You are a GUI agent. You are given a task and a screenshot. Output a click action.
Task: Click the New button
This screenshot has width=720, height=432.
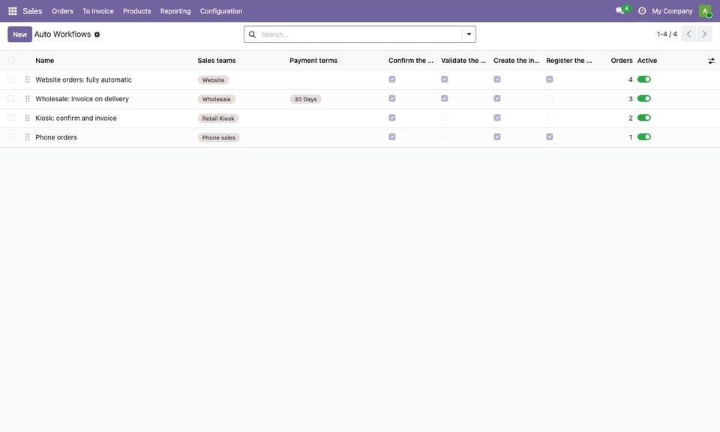(19, 34)
